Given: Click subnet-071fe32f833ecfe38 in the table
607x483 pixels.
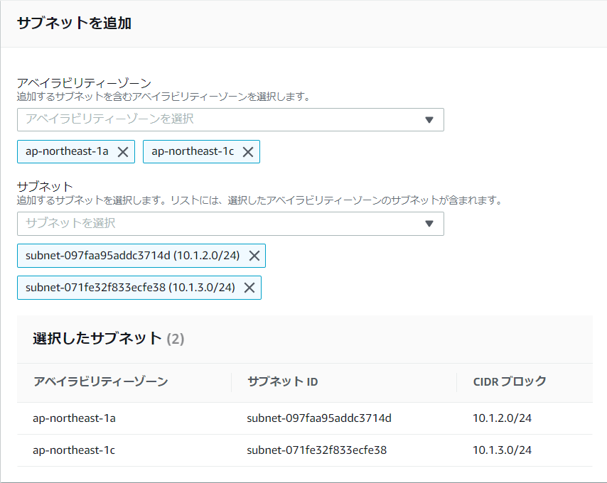Looking at the screenshot, I should coord(317,450).
